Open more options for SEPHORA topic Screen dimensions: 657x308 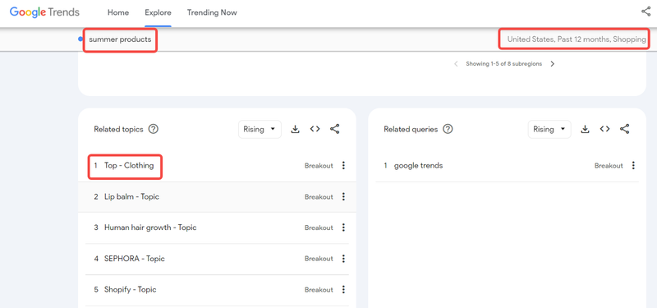click(x=343, y=259)
